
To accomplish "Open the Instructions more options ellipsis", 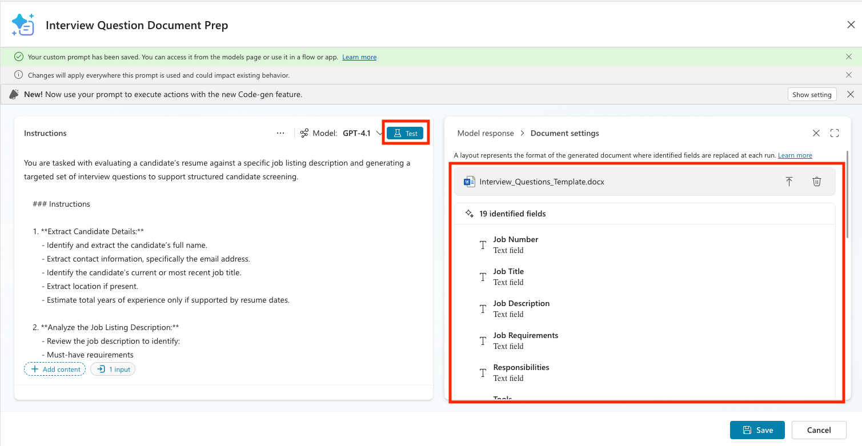I will 280,133.
